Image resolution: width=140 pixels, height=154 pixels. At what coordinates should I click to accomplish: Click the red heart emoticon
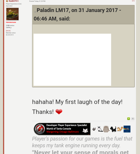click(59, 112)
